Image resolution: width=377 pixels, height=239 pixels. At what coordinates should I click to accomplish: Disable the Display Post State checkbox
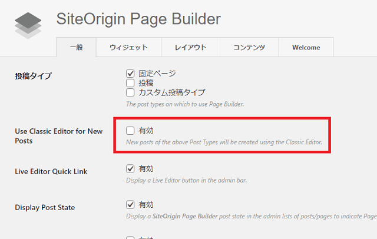(130, 205)
